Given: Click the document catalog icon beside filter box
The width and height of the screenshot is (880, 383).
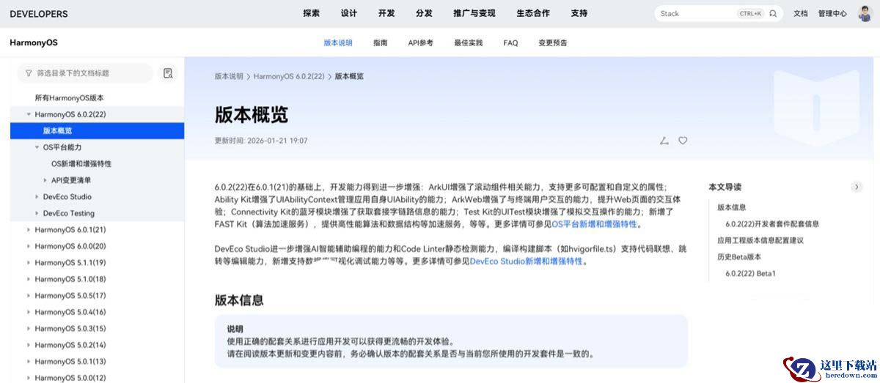Looking at the screenshot, I should [168, 73].
